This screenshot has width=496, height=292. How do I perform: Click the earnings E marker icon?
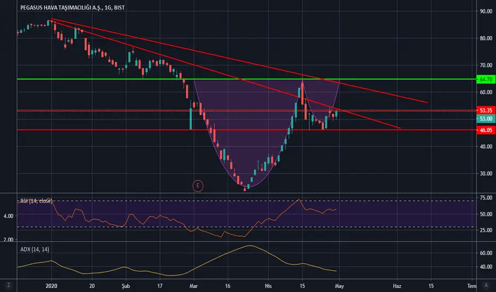click(x=197, y=186)
